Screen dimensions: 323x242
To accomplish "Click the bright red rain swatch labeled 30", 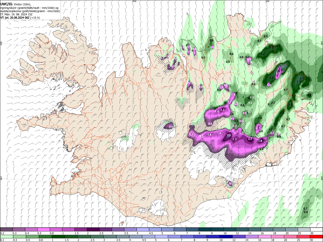I will [x=316, y=236].
